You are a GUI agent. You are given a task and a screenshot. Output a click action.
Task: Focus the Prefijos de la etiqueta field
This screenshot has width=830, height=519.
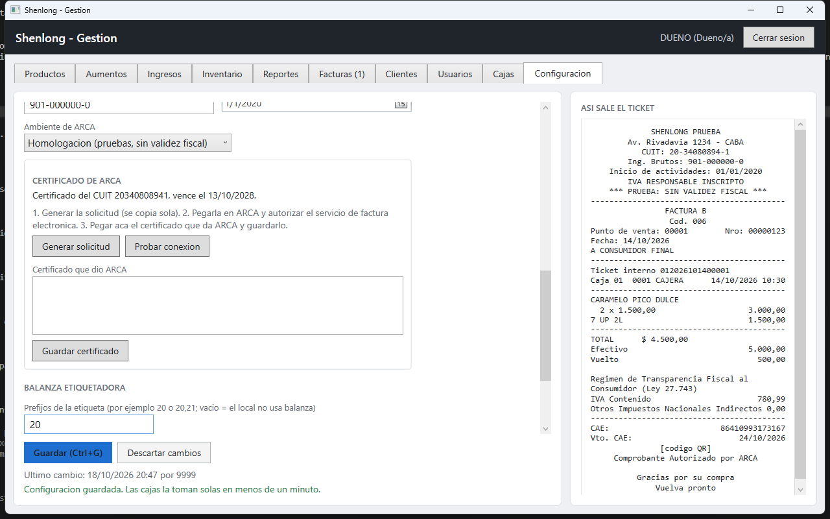[89, 424]
